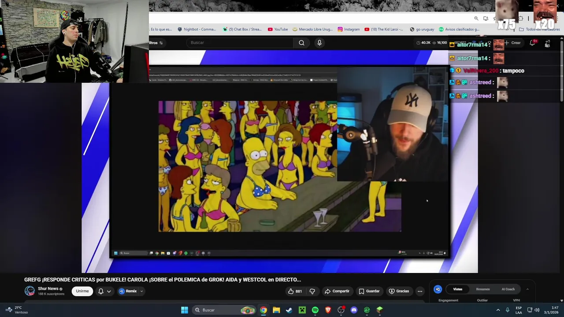
Task: Open the weather widget 21°C Ventoso
Action: [x=17, y=310]
